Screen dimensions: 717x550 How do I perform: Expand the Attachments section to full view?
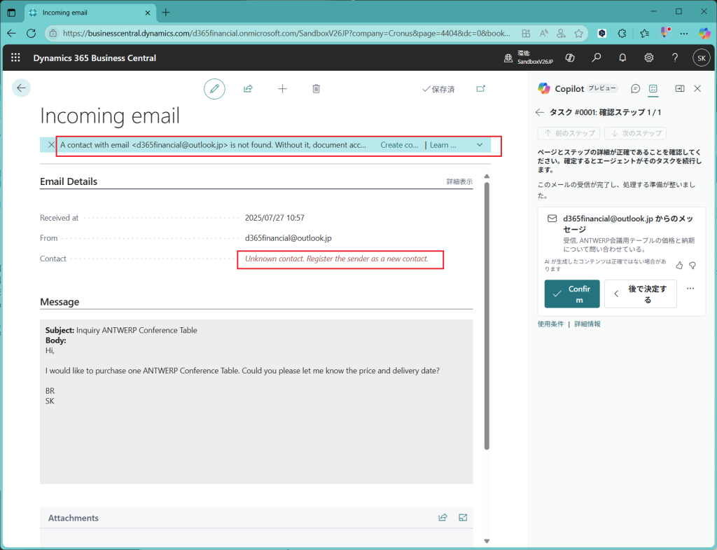point(463,518)
